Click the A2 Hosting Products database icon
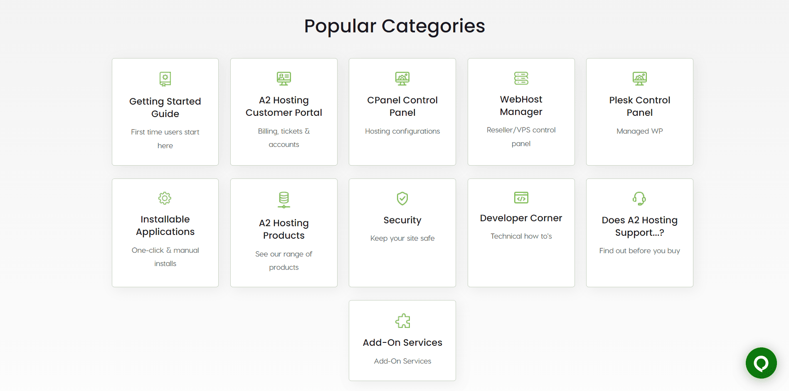 click(284, 200)
